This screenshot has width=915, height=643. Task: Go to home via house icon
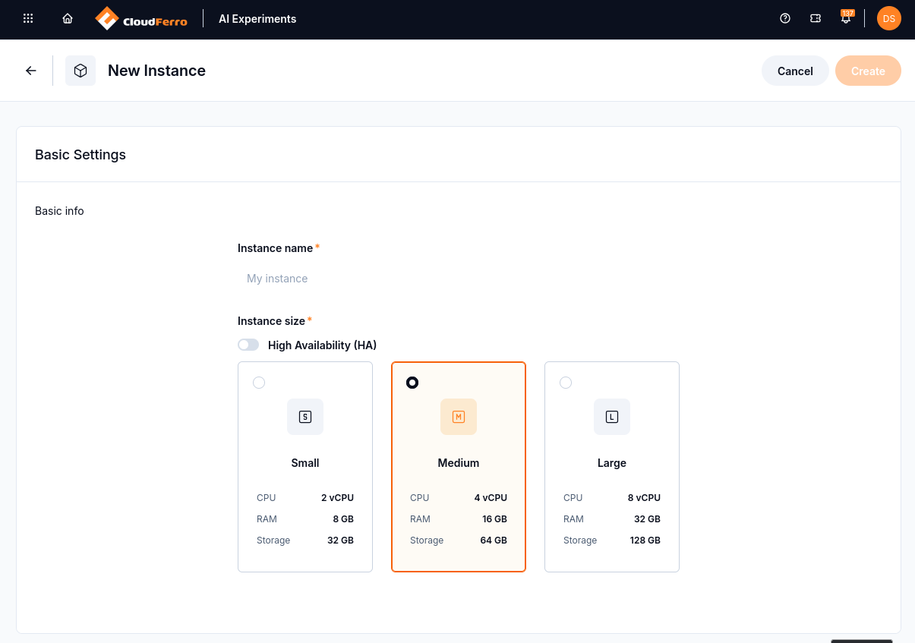coord(68,19)
